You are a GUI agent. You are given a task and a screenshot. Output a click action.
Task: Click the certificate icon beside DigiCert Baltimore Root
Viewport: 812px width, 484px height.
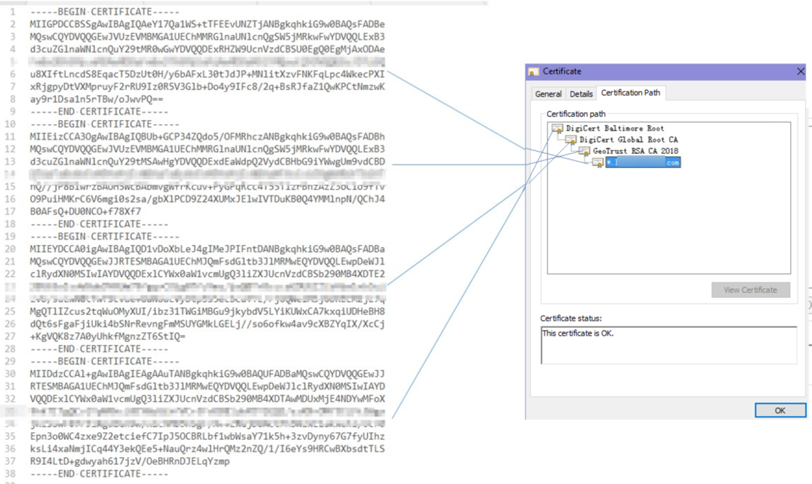point(557,128)
